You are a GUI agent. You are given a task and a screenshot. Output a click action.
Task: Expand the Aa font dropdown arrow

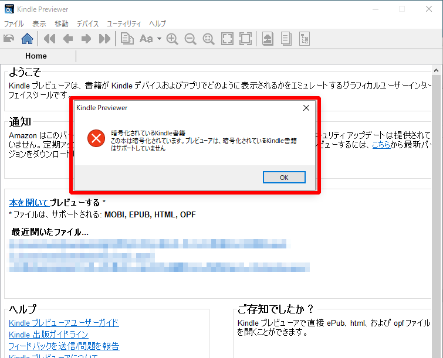(160, 39)
